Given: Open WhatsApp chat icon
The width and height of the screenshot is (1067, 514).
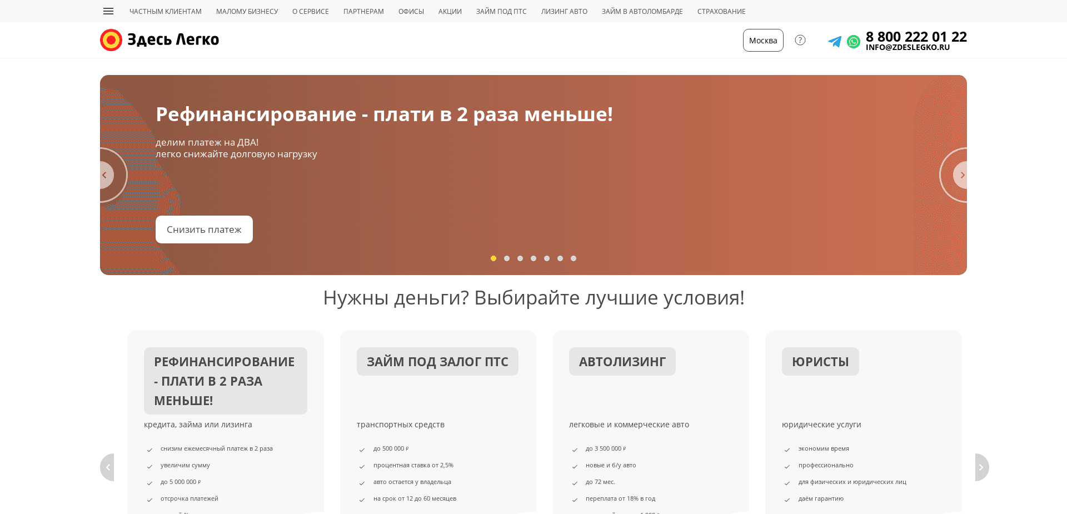Looking at the screenshot, I should tap(853, 41).
